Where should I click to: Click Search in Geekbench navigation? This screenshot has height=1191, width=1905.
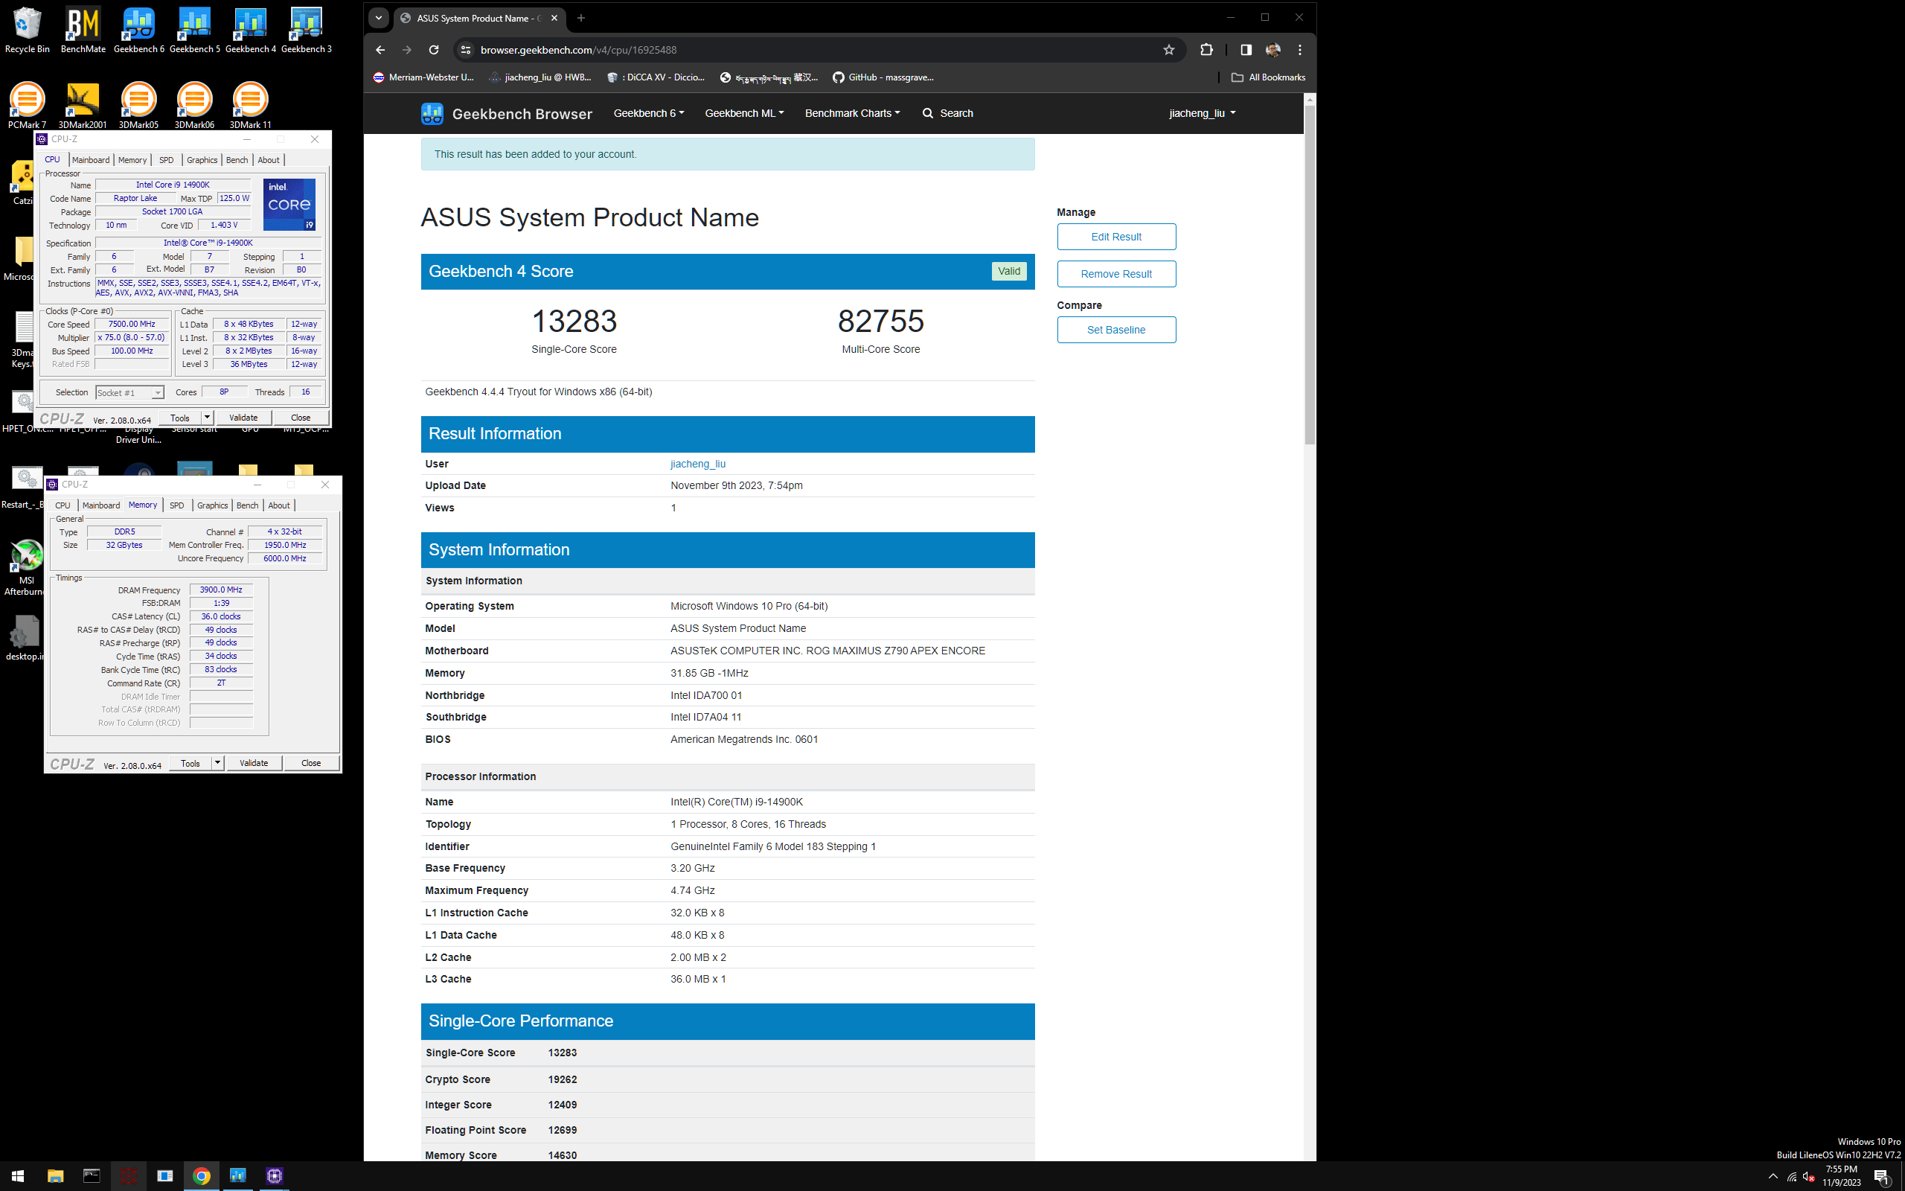948,113
